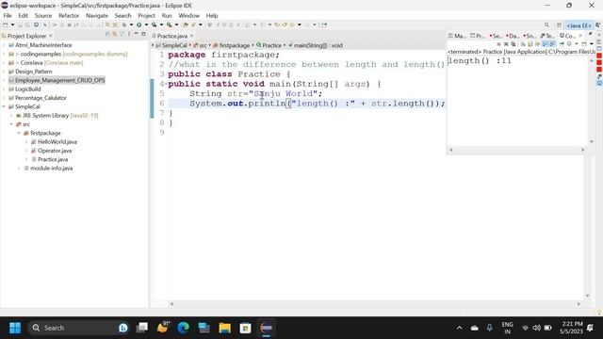The width and height of the screenshot is (603, 339).
Task: Switch to the Properties tab
Action: pos(478,36)
